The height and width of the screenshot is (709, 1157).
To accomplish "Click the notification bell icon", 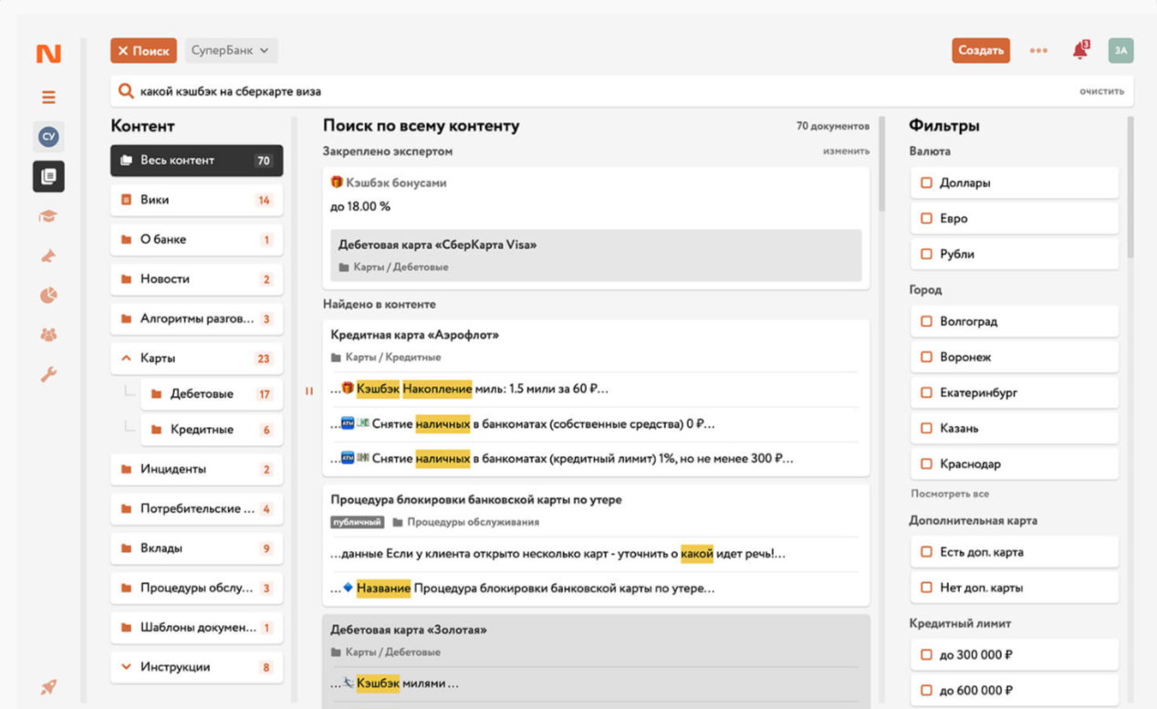I will coord(1080,50).
